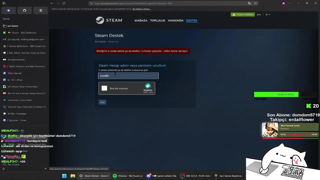Reload the Steam support page
This screenshot has height=180, width=320.
click(64, 3)
